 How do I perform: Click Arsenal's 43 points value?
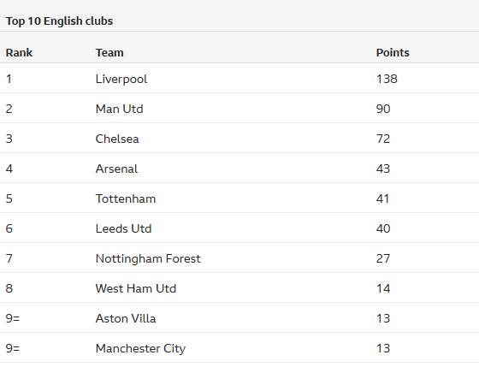pyautogui.click(x=383, y=169)
